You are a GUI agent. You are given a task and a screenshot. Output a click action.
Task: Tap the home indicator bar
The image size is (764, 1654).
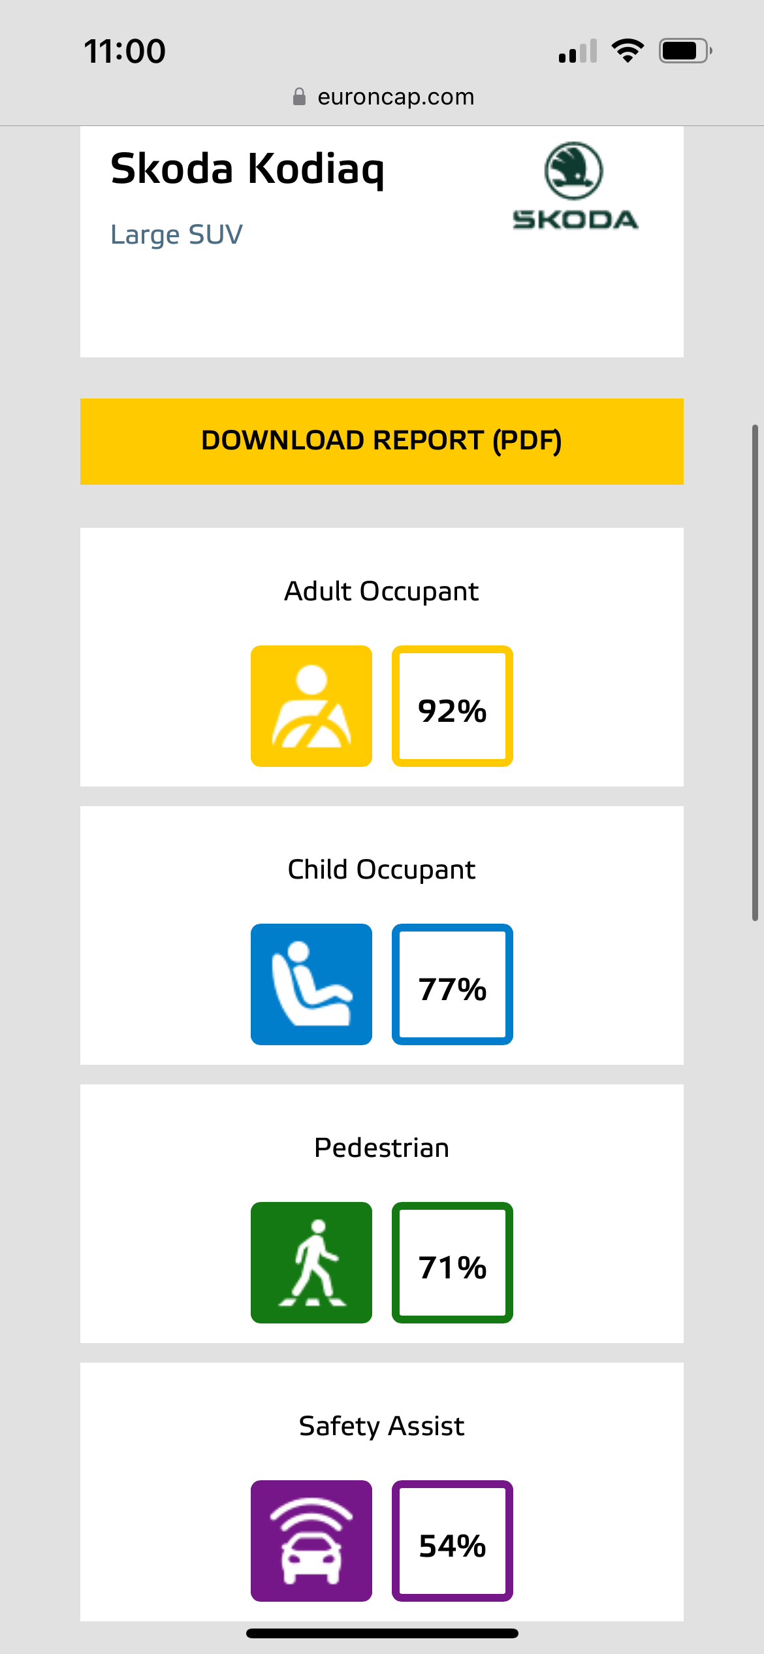click(382, 1633)
